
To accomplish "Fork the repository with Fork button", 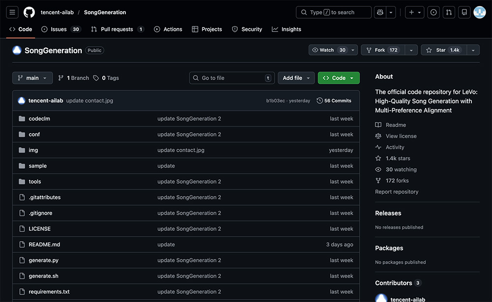I will coord(383,50).
